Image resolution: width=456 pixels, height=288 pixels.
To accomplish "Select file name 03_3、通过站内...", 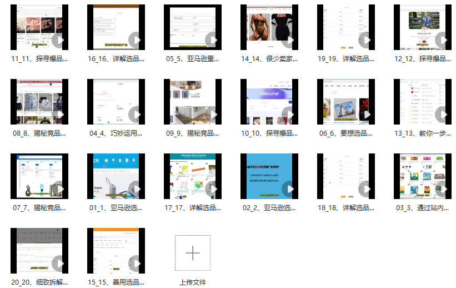I will point(423,208).
